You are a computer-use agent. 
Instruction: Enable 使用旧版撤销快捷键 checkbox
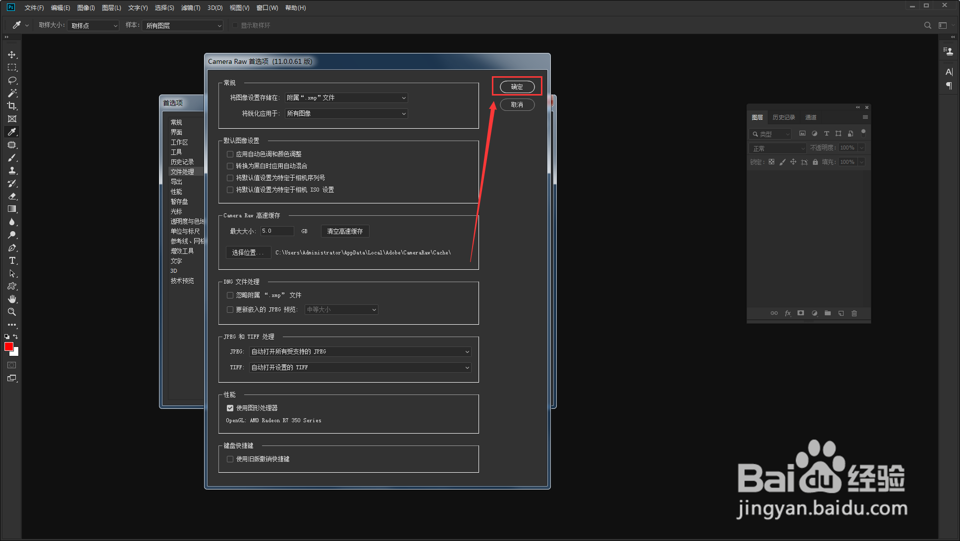pyautogui.click(x=230, y=459)
